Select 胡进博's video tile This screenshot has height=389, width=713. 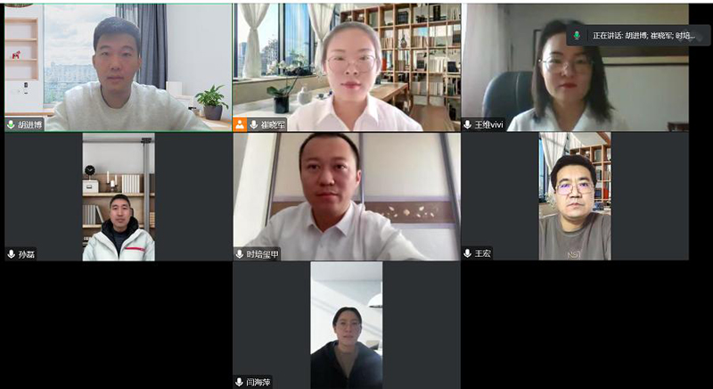click(x=119, y=68)
